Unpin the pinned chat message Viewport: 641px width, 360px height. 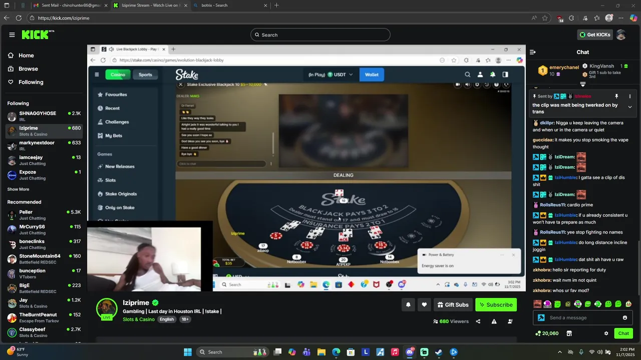pyautogui.click(x=616, y=96)
